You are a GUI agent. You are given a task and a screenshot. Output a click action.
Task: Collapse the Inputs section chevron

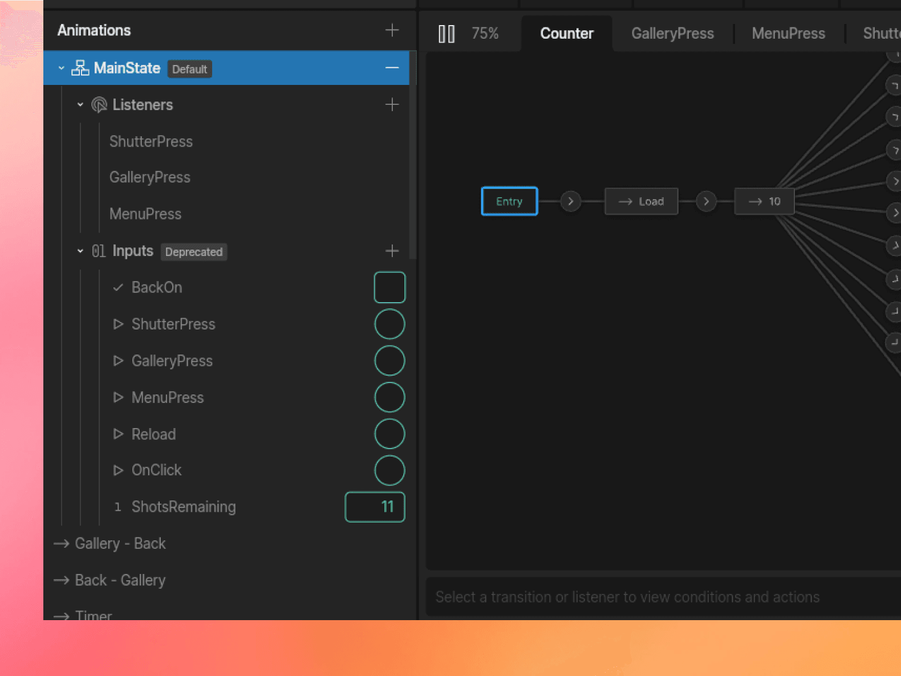pyautogui.click(x=80, y=251)
